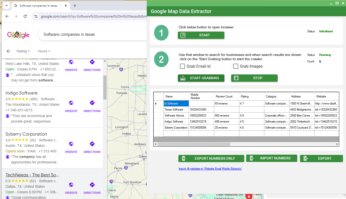
Task: Enable the Grab Images checkbox
Action: pyautogui.click(x=236, y=66)
